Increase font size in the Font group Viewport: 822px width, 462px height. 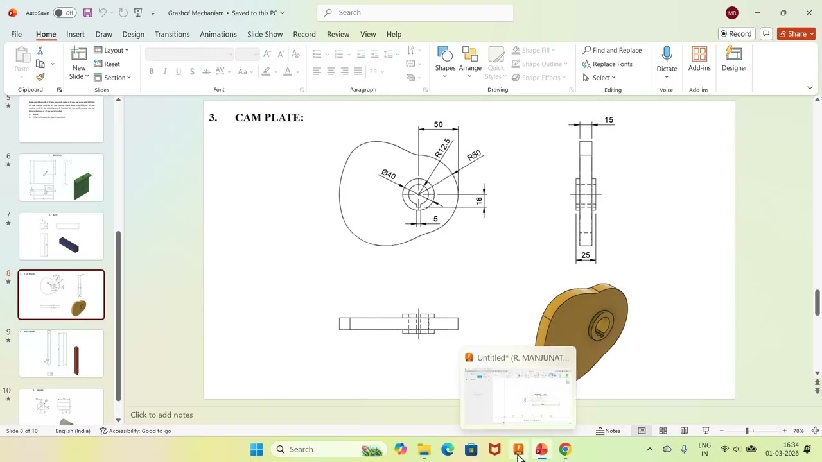(x=267, y=54)
